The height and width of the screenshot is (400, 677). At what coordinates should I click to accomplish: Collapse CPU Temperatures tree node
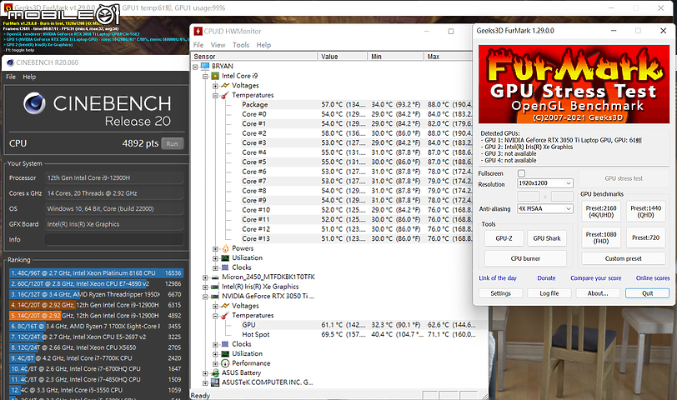(x=215, y=95)
